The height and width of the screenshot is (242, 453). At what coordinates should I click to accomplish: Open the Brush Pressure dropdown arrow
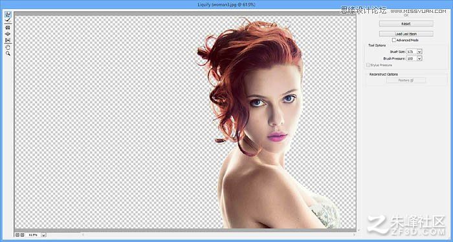(x=419, y=59)
